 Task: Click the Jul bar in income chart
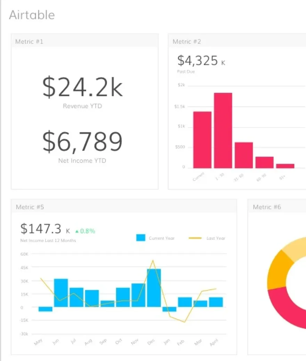(x=76, y=297)
